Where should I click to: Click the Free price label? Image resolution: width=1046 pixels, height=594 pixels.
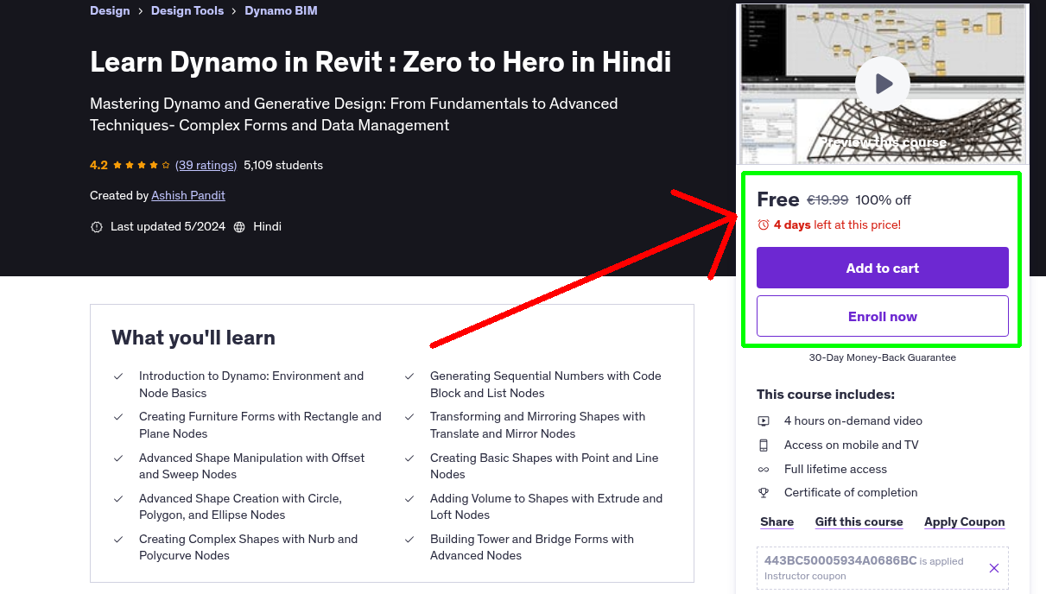778,199
